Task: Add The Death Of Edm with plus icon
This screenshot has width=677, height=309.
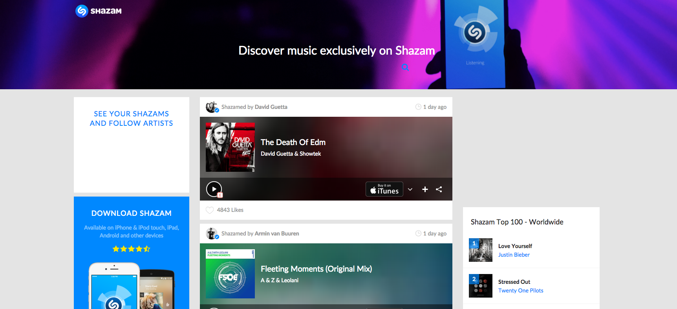Action: (x=425, y=189)
